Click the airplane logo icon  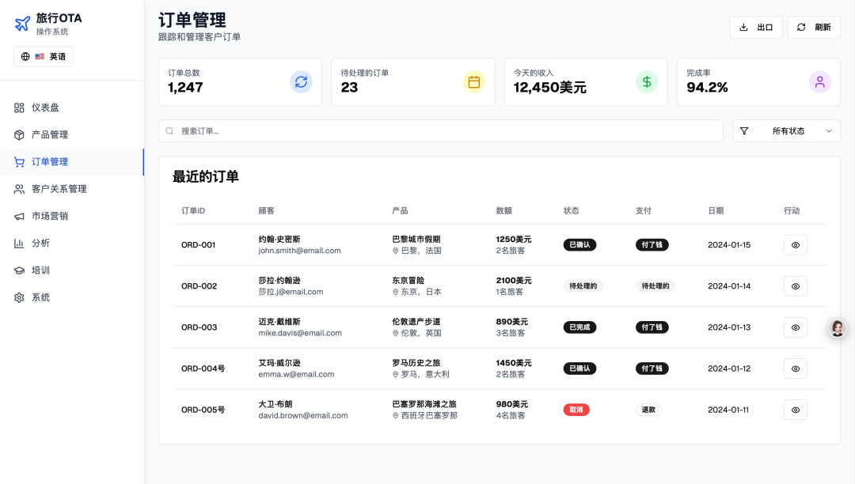(x=22, y=24)
